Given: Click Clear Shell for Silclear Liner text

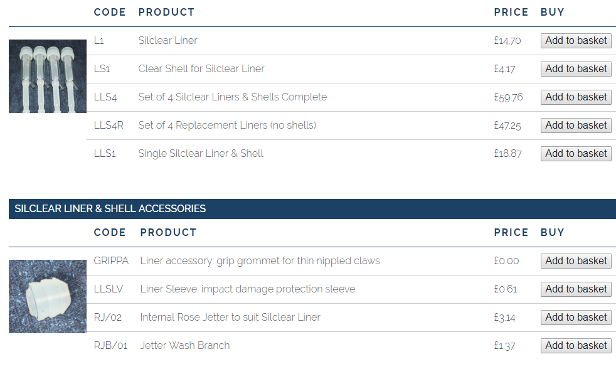Looking at the screenshot, I should click(x=201, y=69).
